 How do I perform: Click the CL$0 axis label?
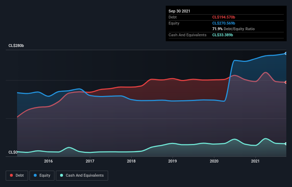pyautogui.click(x=13, y=152)
